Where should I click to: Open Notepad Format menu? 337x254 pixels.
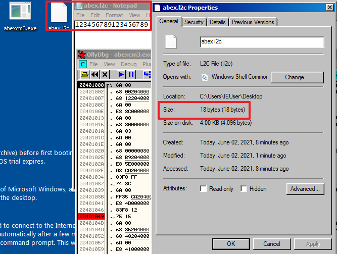[x=114, y=15]
